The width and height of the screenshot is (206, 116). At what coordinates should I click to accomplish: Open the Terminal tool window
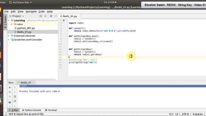(x=51, y=110)
